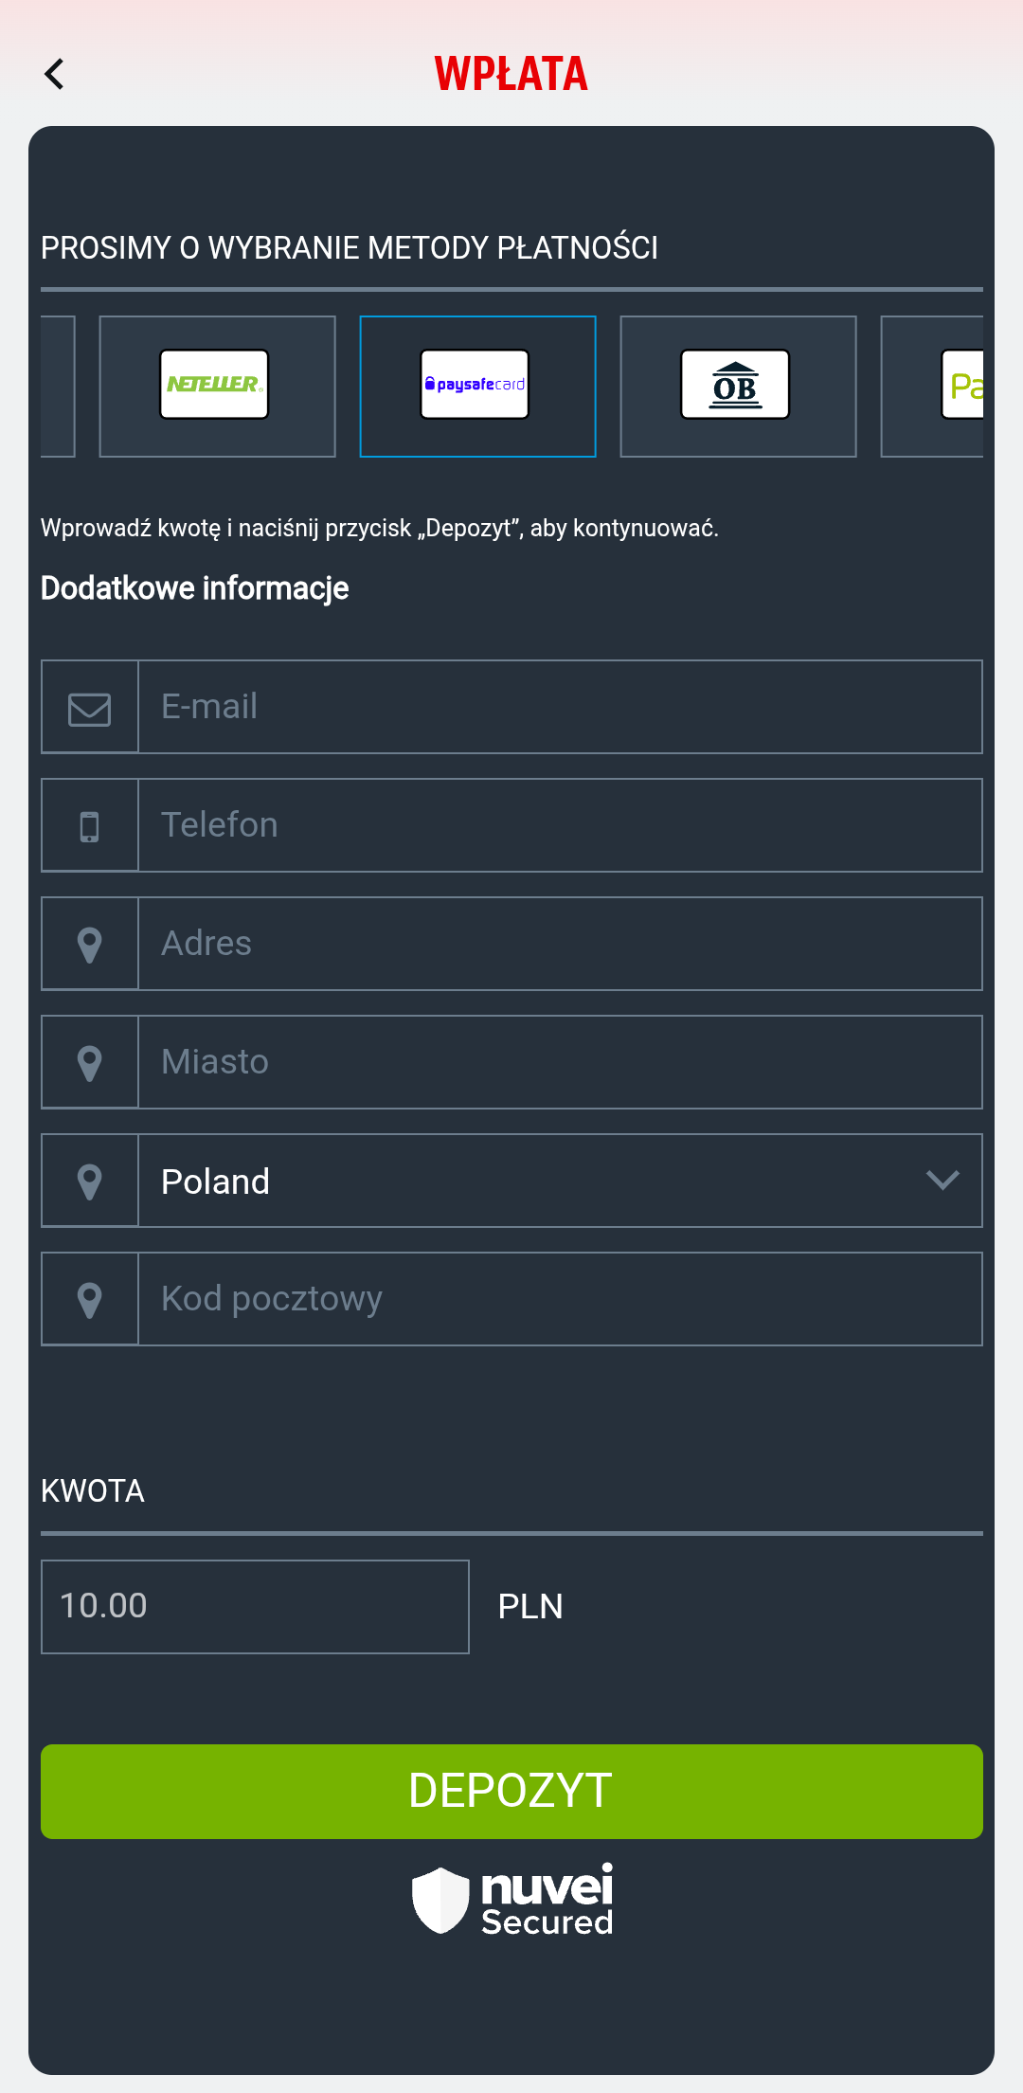Select the Neteller payment method

coord(218,387)
